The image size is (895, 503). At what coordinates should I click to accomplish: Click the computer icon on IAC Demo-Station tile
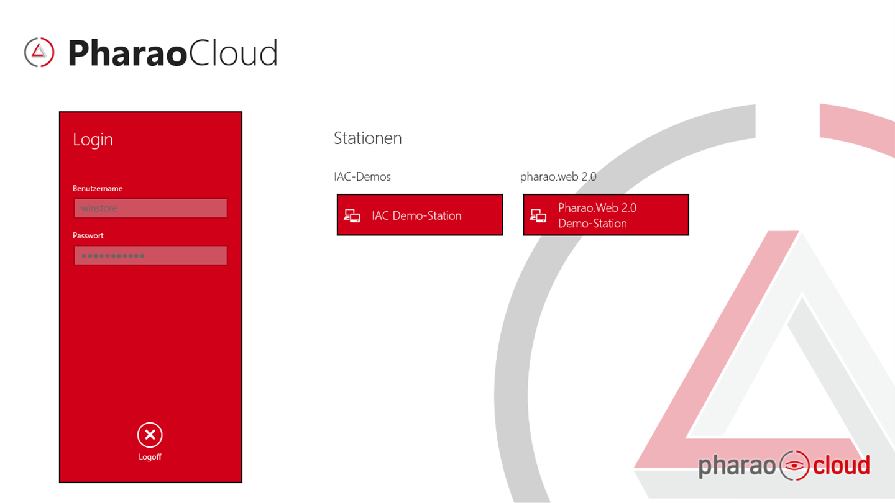pyautogui.click(x=352, y=215)
